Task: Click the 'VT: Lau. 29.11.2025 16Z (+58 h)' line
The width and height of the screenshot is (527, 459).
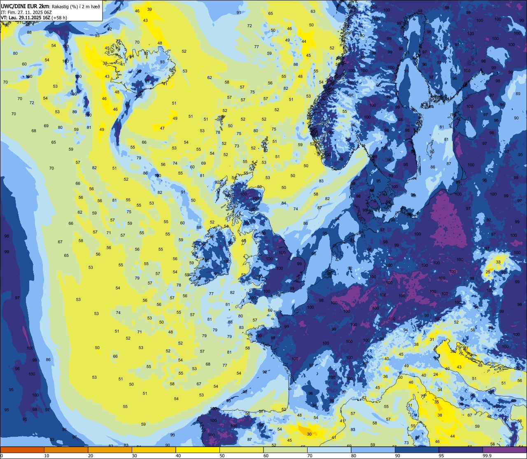Action: (34, 18)
